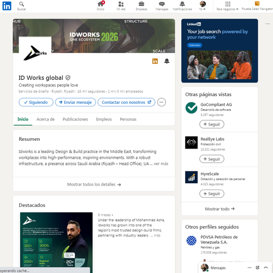Click Mostrar todos los detalles
The image size is (273, 273).
[94, 185]
